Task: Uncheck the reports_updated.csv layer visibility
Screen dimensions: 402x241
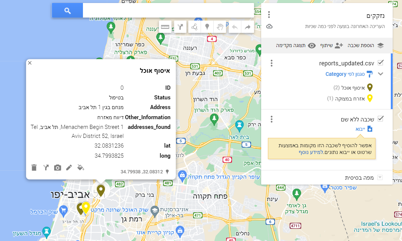Action: [380, 63]
